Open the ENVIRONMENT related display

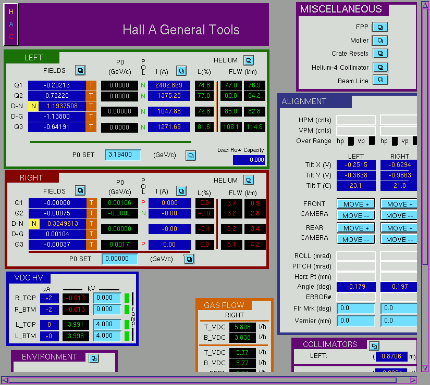pyautogui.click(x=94, y=358)
